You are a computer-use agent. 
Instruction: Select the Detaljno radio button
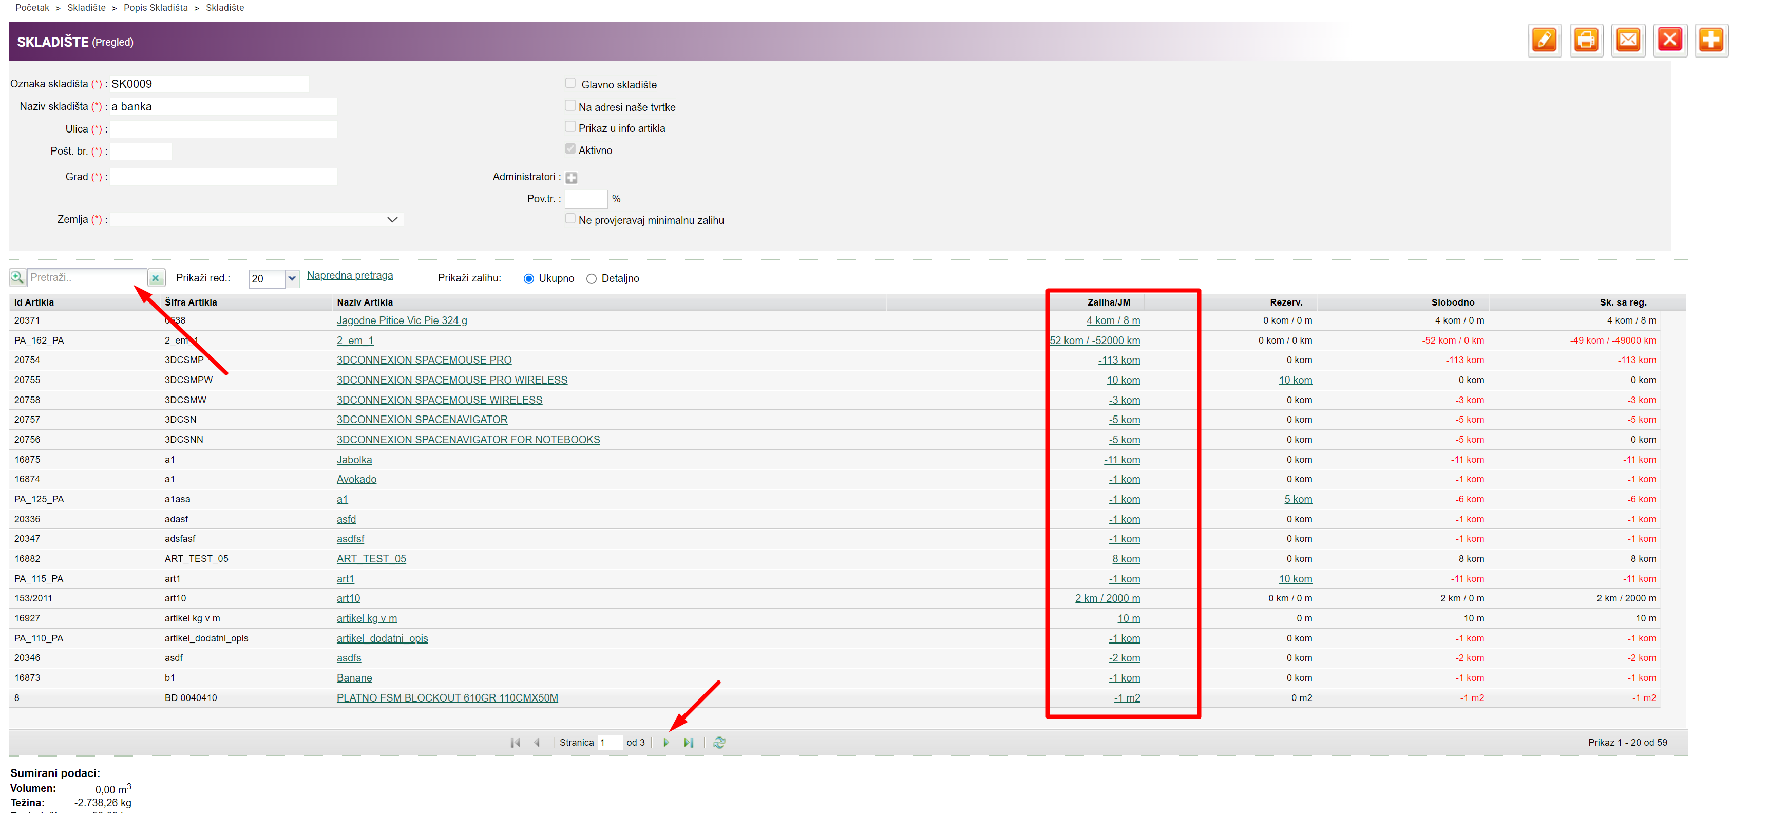point(591,279)
